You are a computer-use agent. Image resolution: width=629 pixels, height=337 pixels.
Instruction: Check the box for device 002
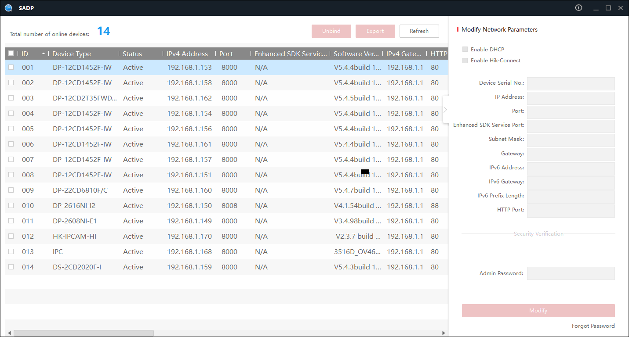pyautogui.click(x=11, y=82)
